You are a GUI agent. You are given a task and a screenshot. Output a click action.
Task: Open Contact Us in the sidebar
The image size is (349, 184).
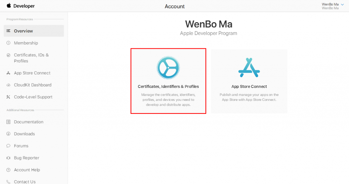25,182
